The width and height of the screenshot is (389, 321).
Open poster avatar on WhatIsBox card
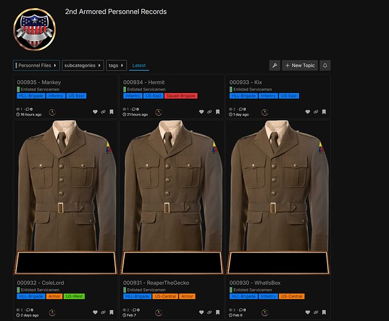[x=265, y=313]
